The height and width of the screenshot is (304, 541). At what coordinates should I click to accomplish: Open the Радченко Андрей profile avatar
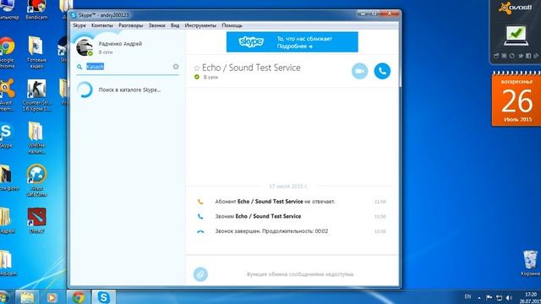[x=85, y=47]
